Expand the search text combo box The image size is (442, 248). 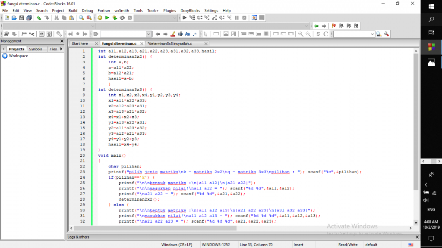coord(148,34)
